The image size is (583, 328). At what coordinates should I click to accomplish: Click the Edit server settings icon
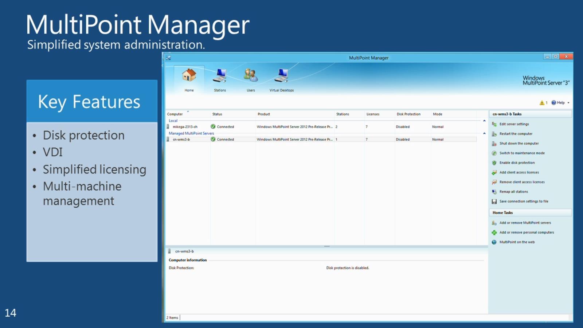click(x=494, y=124)
